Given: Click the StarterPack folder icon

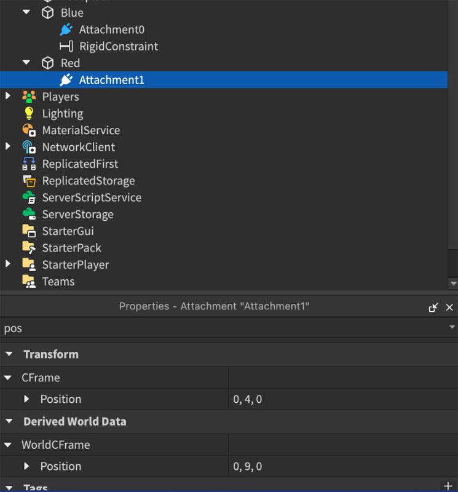Looking at the screenshot, I should 29,248.
